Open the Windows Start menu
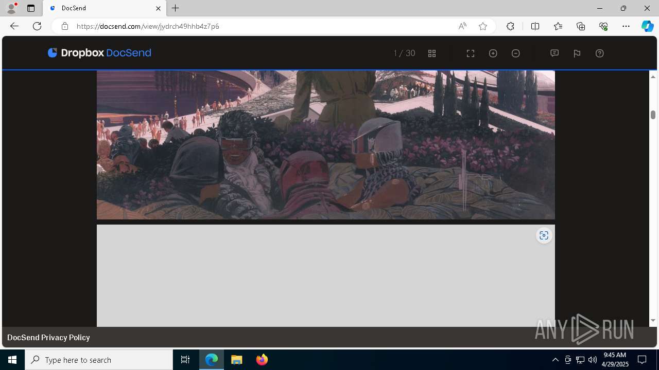The width and height of the screenshot is (659, 370). point(12,360)
